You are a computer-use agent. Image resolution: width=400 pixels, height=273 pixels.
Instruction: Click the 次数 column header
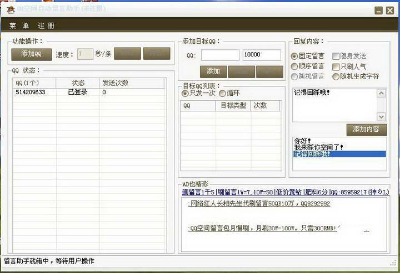click(266, 106)
